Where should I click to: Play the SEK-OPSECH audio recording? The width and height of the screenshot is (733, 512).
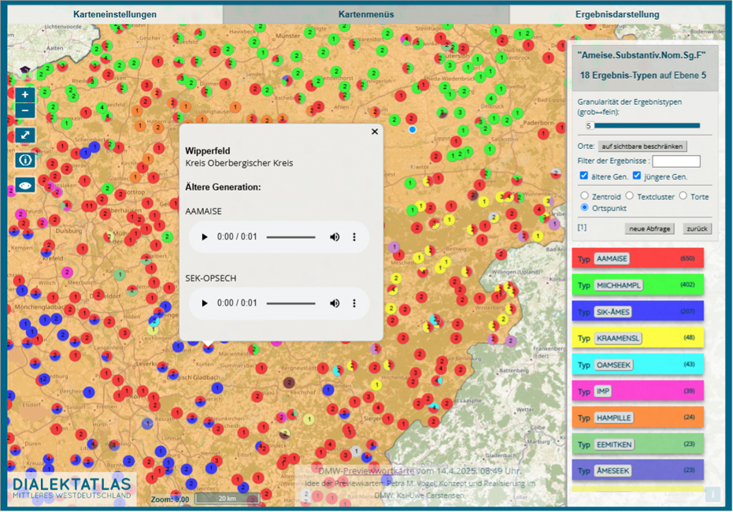[205, 303]
